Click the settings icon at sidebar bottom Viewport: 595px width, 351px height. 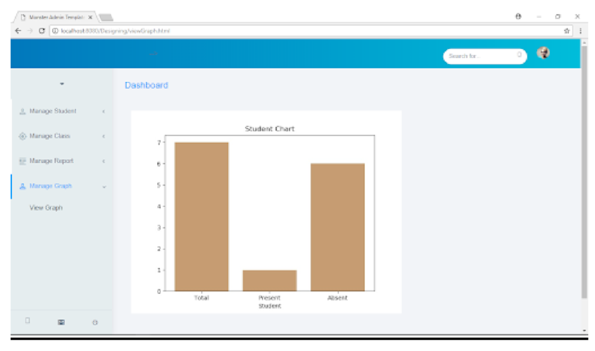pyautogui.click(x=96, y=322)
